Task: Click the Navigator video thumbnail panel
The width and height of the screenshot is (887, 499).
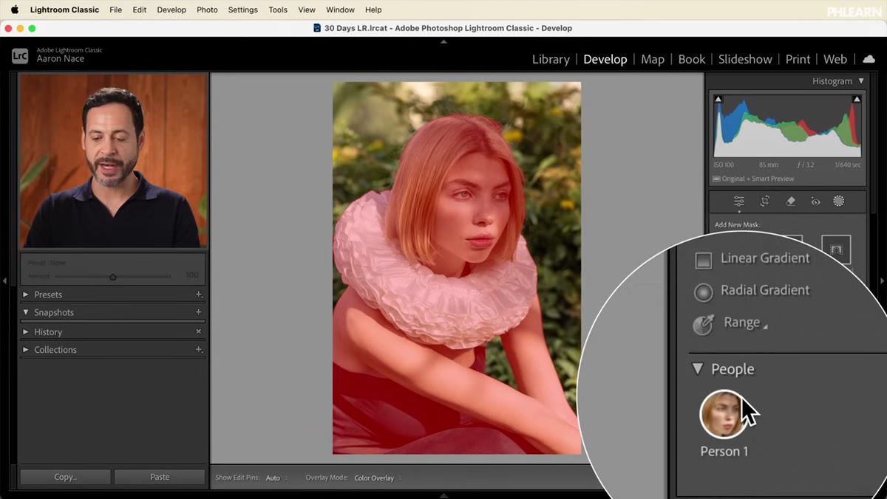Action: 113,159
